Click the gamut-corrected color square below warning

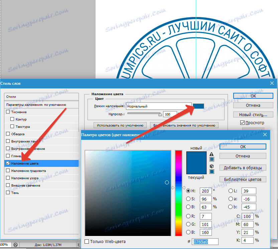(212, 159)
